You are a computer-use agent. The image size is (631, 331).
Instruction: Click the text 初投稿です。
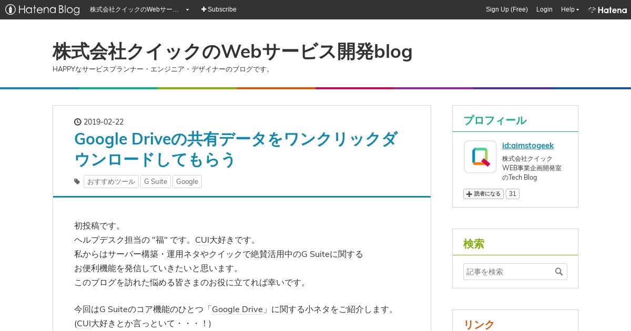coord(98,226)
